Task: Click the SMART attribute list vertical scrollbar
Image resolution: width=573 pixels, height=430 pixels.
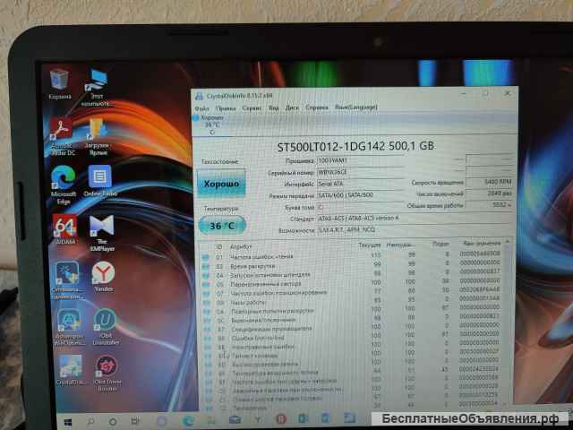Action: [x=508, y=322]
